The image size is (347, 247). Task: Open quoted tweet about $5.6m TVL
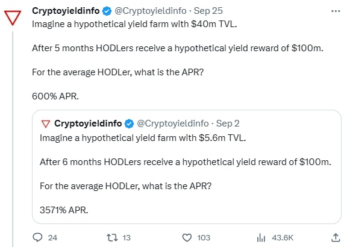187,167
